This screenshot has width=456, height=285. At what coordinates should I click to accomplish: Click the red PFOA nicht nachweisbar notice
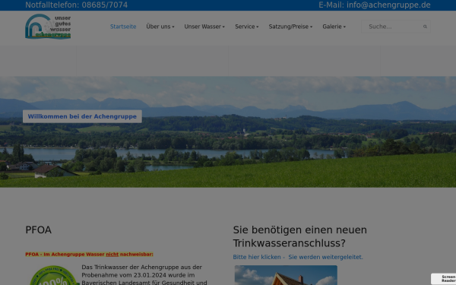(x=89, y=254)
